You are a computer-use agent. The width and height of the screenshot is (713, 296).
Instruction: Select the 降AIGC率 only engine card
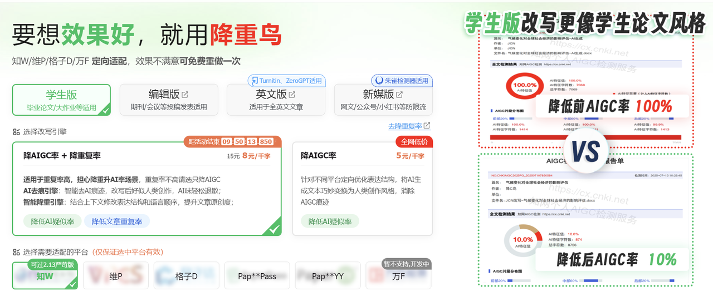point(363,189)
